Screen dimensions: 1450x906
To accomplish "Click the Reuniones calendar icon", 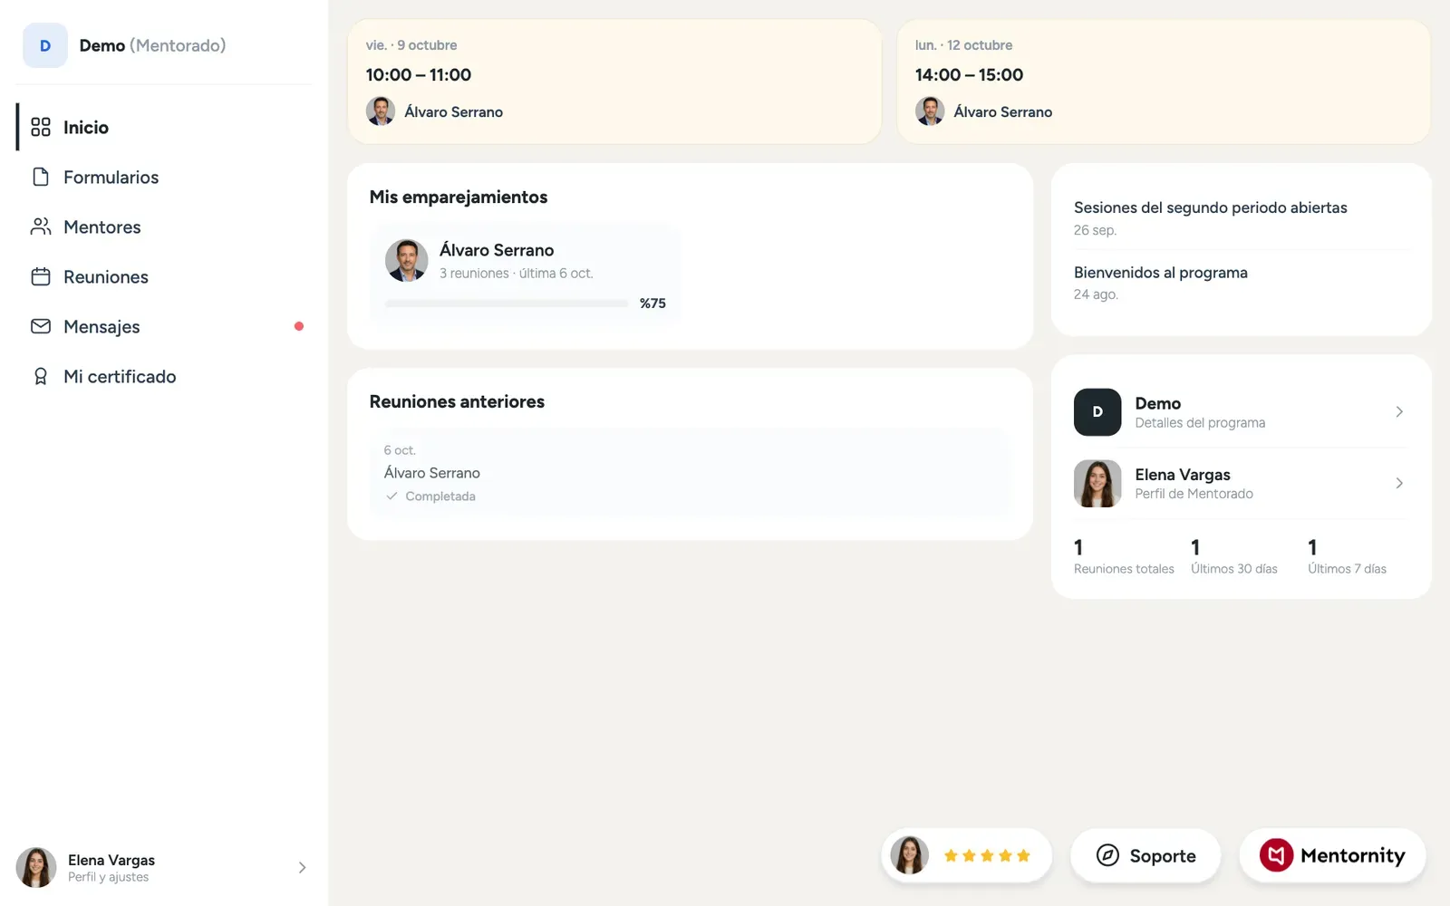I will tap(41, 276).
